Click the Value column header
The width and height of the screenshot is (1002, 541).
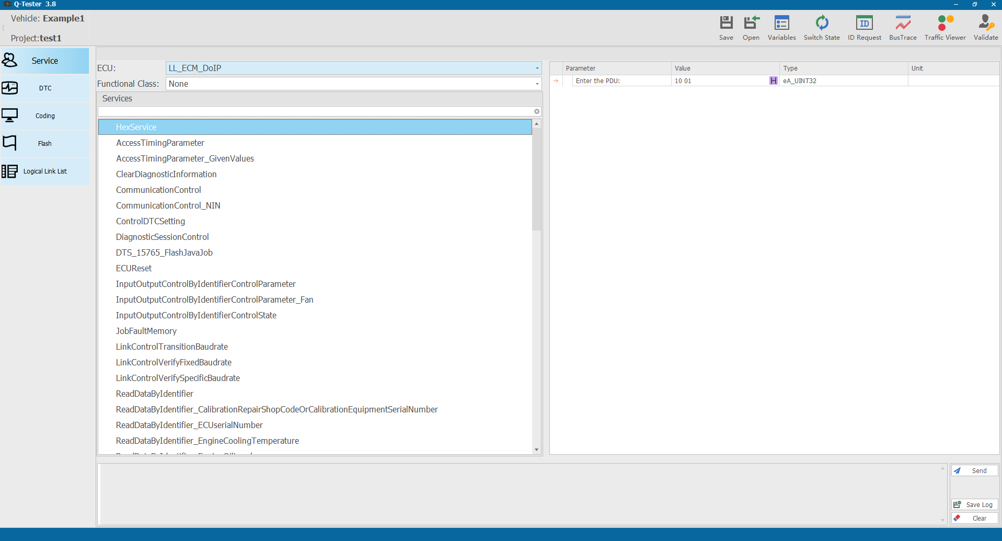pyautogui.click(x=725, y=68)
